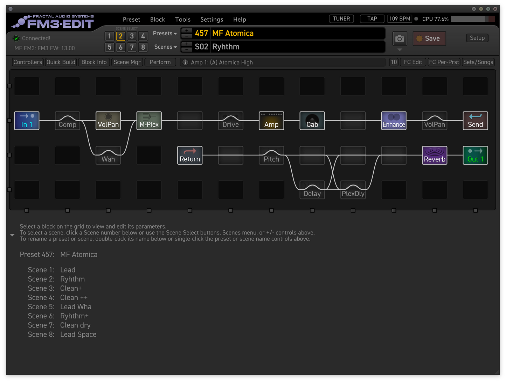The image size is (506, 382).
Task: Open the Controllers panel
Action: pos(28,62)
